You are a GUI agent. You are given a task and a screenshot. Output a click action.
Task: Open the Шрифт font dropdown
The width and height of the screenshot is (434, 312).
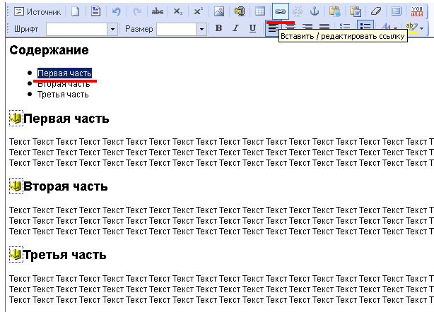112,29
